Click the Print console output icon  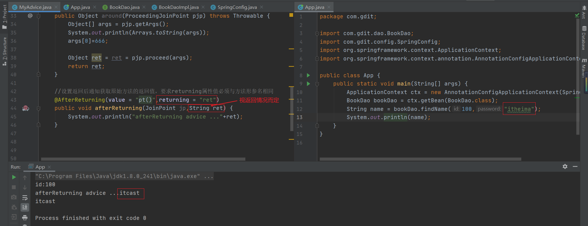[25, 217]
